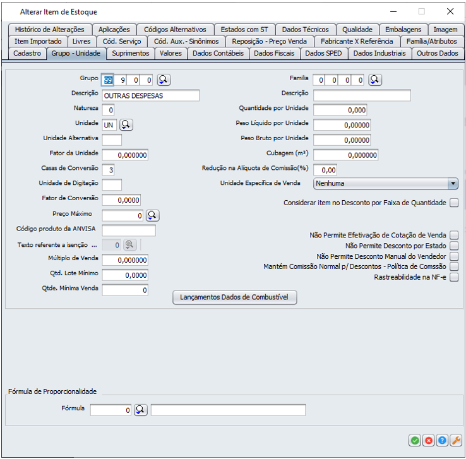Click the Lançamentos Dados de Combustível button
This screenshot has height=459, width=466.
point(234,297)
